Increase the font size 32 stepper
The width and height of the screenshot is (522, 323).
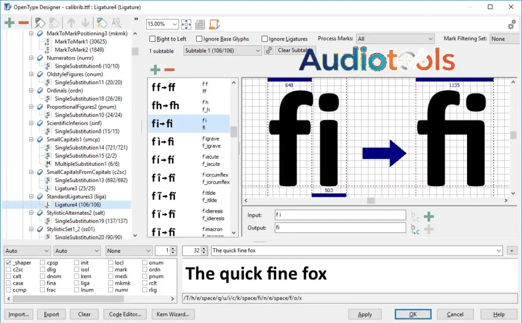pyautogui.click(x=204, y=249)
